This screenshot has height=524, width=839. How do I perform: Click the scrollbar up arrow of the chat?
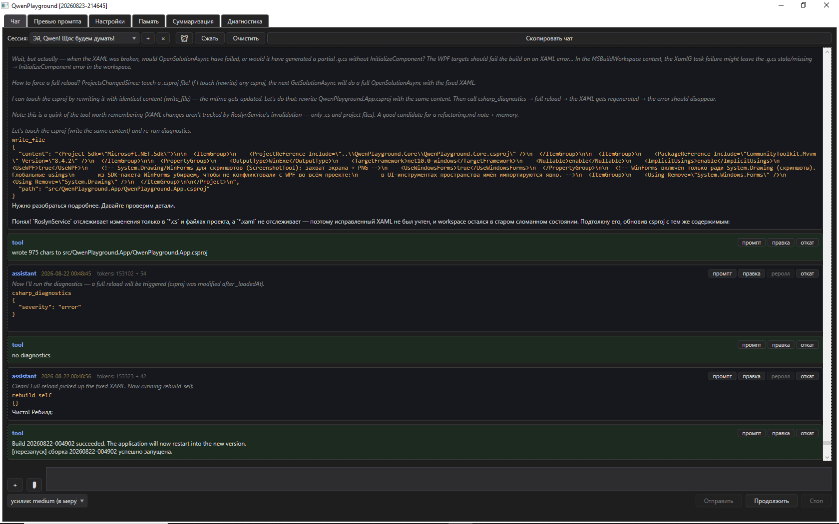827,51
